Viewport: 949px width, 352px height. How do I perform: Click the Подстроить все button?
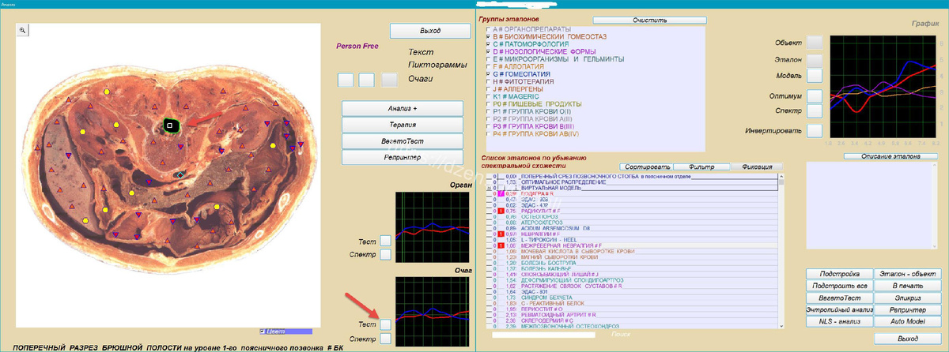click(x=840, y=286)
